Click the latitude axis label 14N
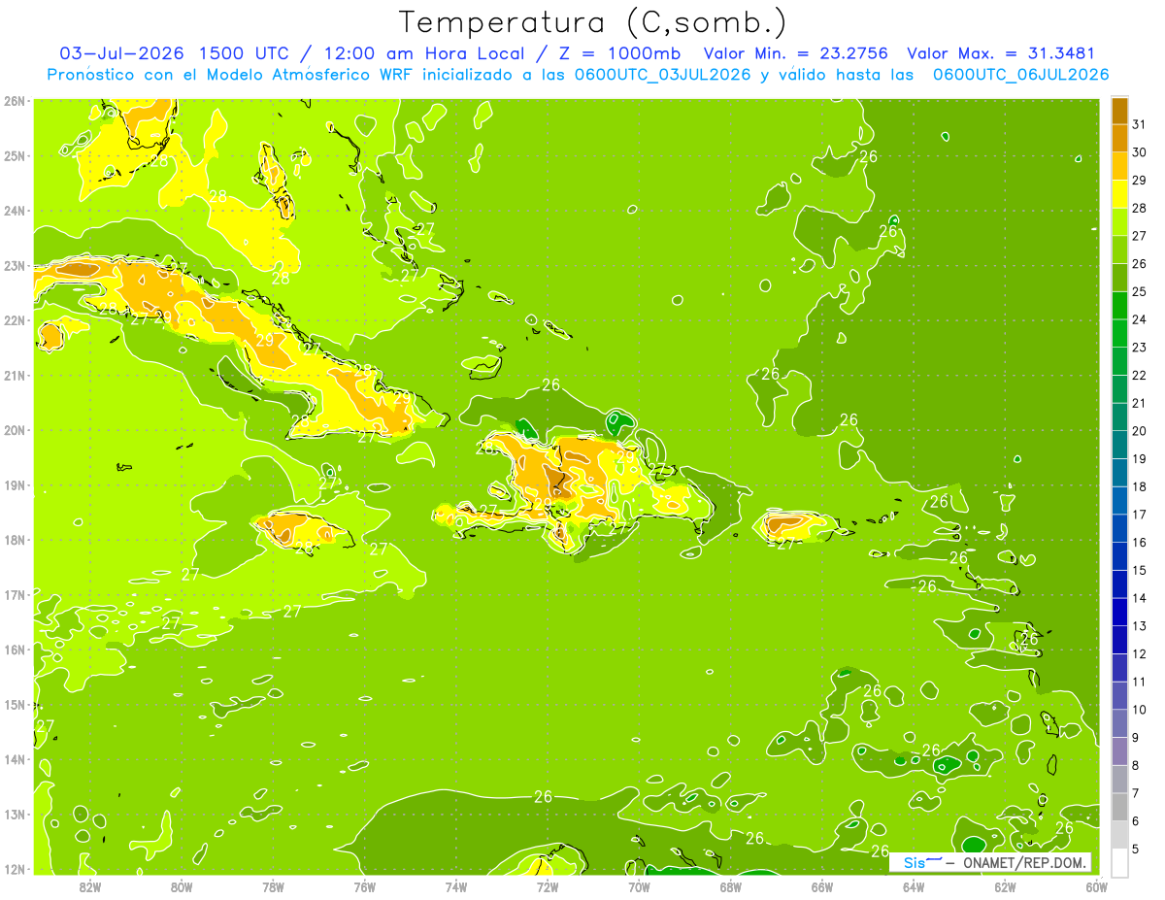This screenshot has width=1165, height=900. click(15, 759)
